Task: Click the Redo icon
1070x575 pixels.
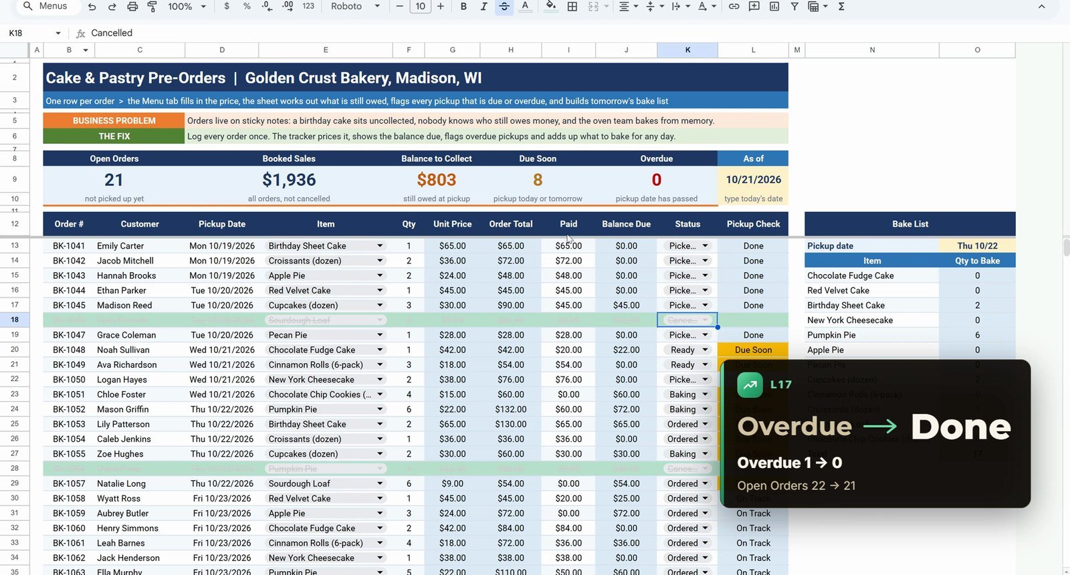Action: 112,6
